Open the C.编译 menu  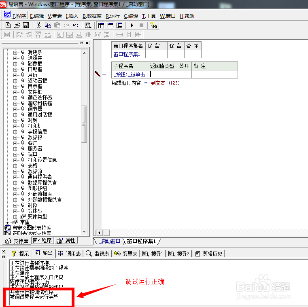point(131,16)
